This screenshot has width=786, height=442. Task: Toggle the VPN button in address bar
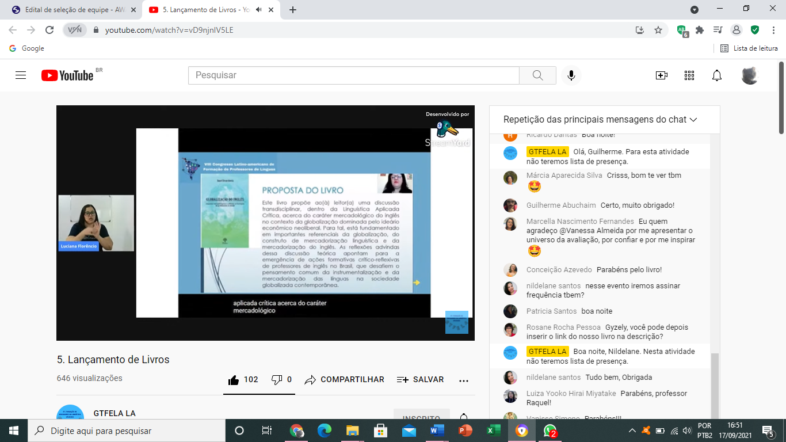click(x=75, y=30)
